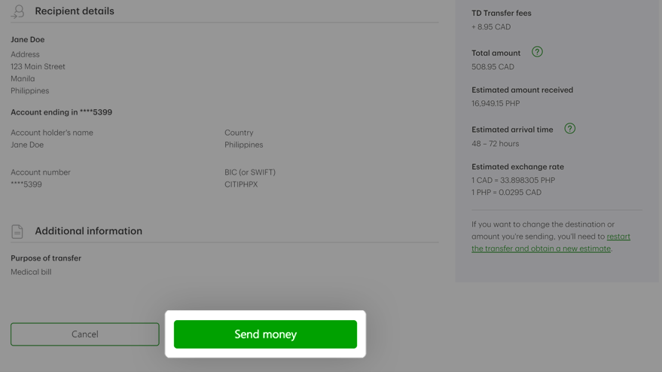Click the Additional information document icon
Viewport: 662px width, 372px height.
pyautogui.click(x=17, y=231)
